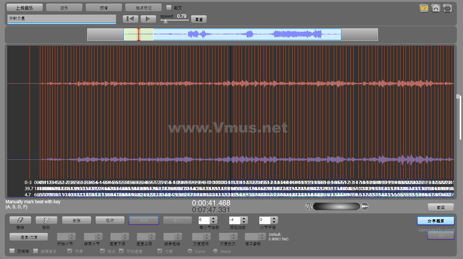Click the 分享截图 share screenshot button
The width and height of the screenshot is (463, 259).
point(436,221)
